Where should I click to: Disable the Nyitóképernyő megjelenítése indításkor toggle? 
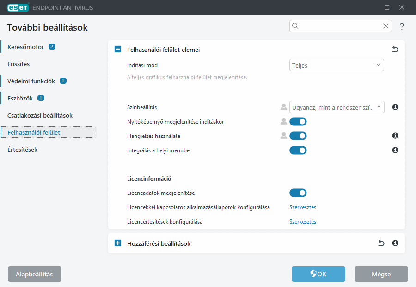[x=298, y=121]
